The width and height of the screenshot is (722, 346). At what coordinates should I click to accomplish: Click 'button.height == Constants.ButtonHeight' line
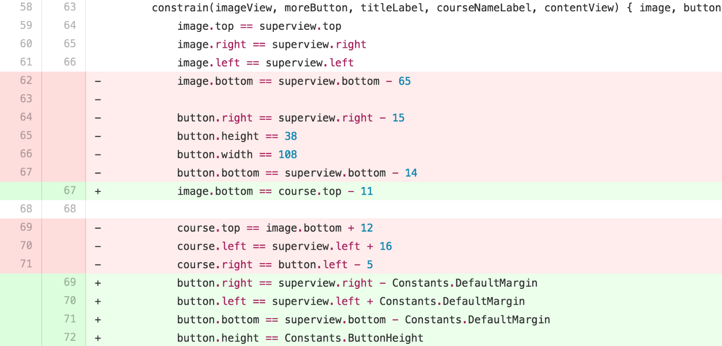click(300, 338)
